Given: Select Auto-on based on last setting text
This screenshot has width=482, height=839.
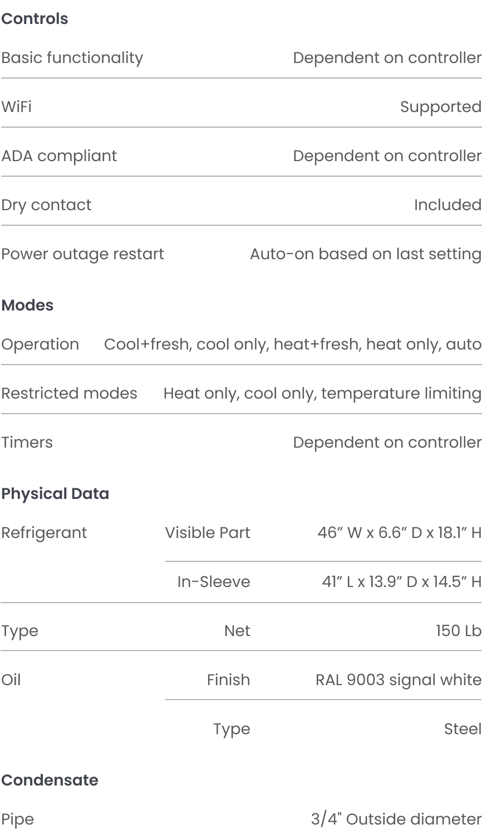Looking at the screenshot, I should pos(366,254).
